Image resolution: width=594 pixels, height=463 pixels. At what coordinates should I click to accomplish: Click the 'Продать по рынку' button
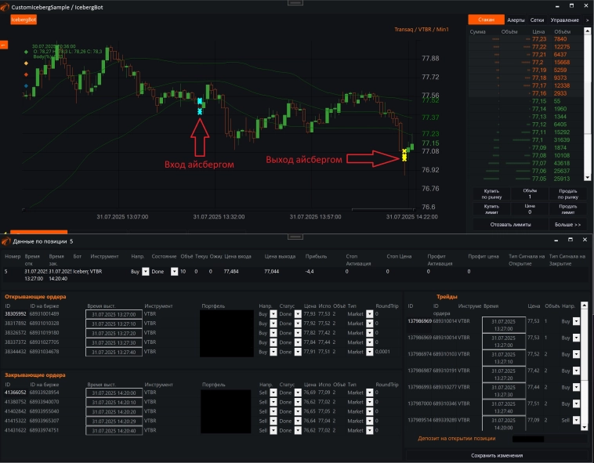[x=568, y=194]
